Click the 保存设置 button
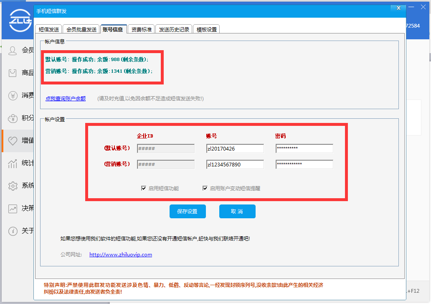431x304 pixels. click(x=188, y=211)
